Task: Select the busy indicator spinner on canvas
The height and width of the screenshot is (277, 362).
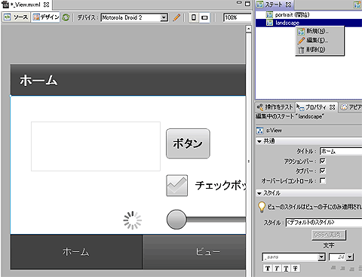Action: tap(132, 220)
